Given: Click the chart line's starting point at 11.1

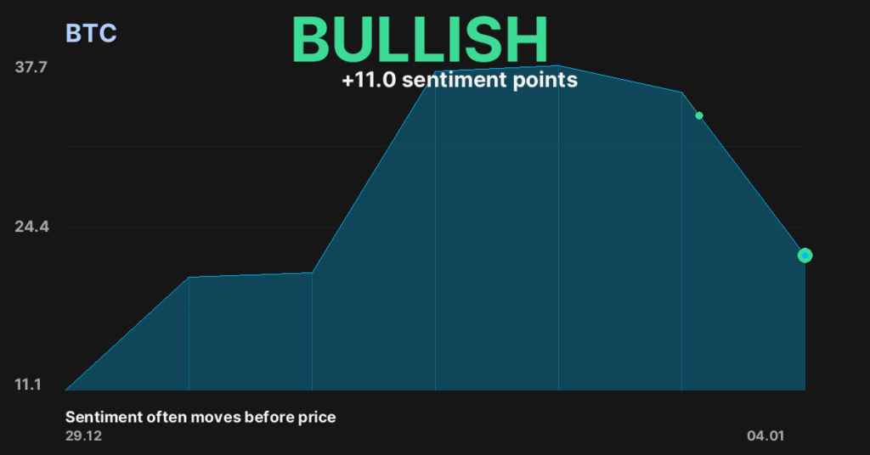Looking at the screenshot, I should (66, 390).
